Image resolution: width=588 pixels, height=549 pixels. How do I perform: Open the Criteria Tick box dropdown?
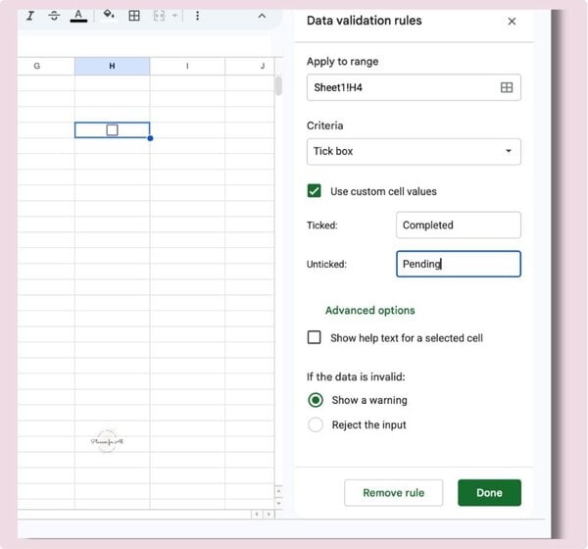pos(414,152)
